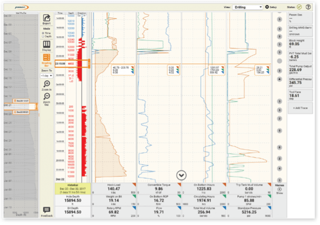Image resolution: width=320 pixels, height=225 pixels.
Task: Open the Feedback chat icon
Action: (46, 212)
